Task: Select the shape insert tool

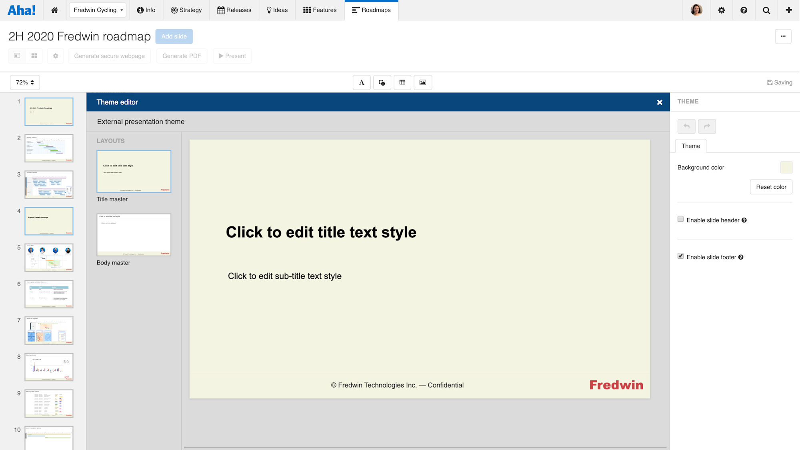Action: point(382,82)
